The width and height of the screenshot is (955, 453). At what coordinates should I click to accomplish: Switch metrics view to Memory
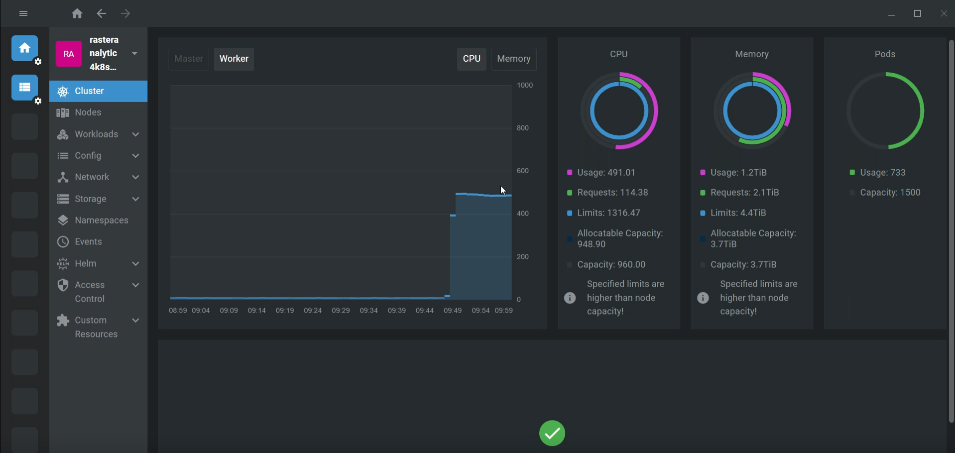513,59
